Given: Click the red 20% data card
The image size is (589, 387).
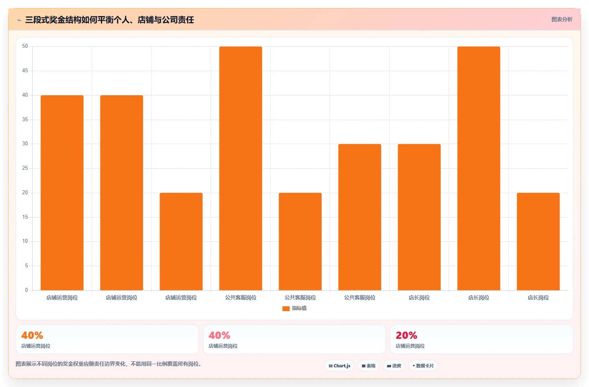Looking at the screenshot, I should pos(482,339).
